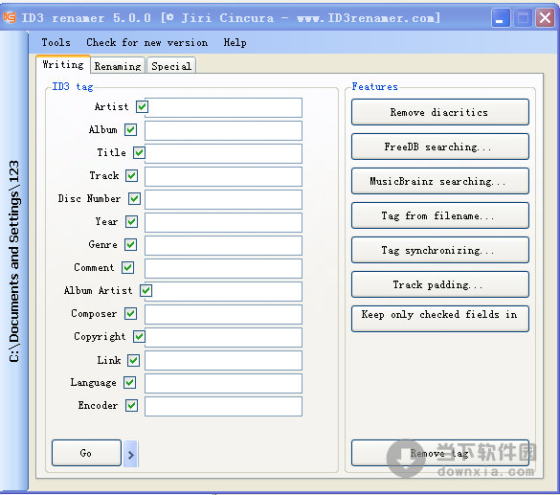Image resolution: width=560 pixels, height=495 pixels.
Task: Open the Tools menu
Action: (x=56, y=42)
